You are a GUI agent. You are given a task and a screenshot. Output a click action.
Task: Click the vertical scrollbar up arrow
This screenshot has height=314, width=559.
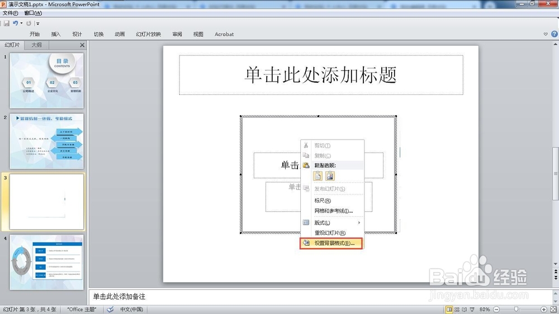(x=556, y=44)
